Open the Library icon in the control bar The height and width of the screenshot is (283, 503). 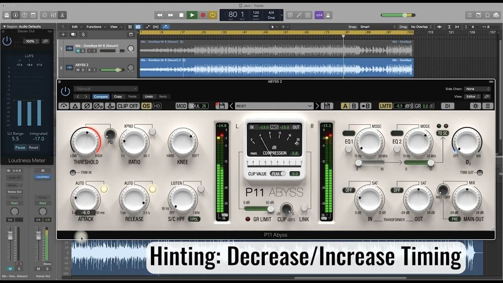click(7, 15)
